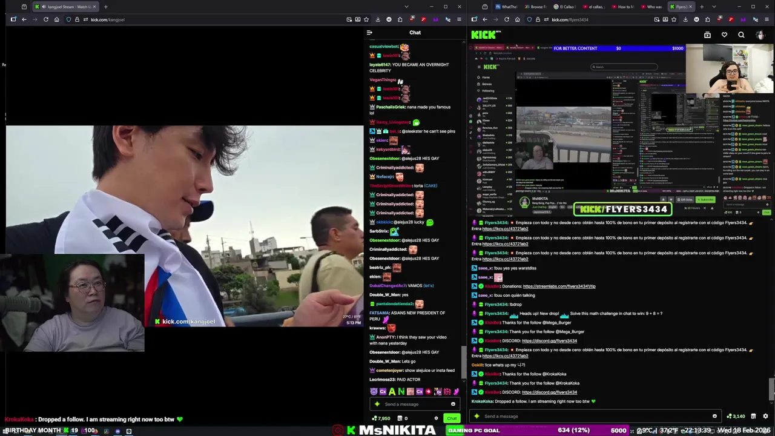775x436 pixels.
Task: Focus kangjoel chat 'Send a message' field
Action: coord(415,404)
